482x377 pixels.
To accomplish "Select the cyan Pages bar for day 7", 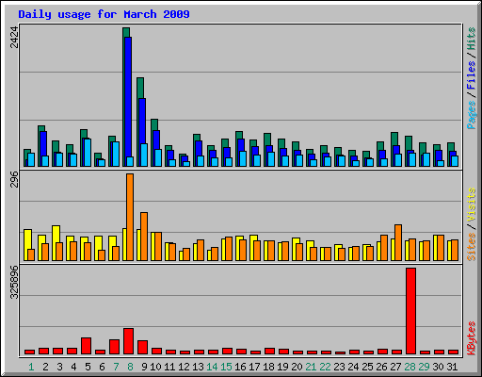I will click(116, 154).
